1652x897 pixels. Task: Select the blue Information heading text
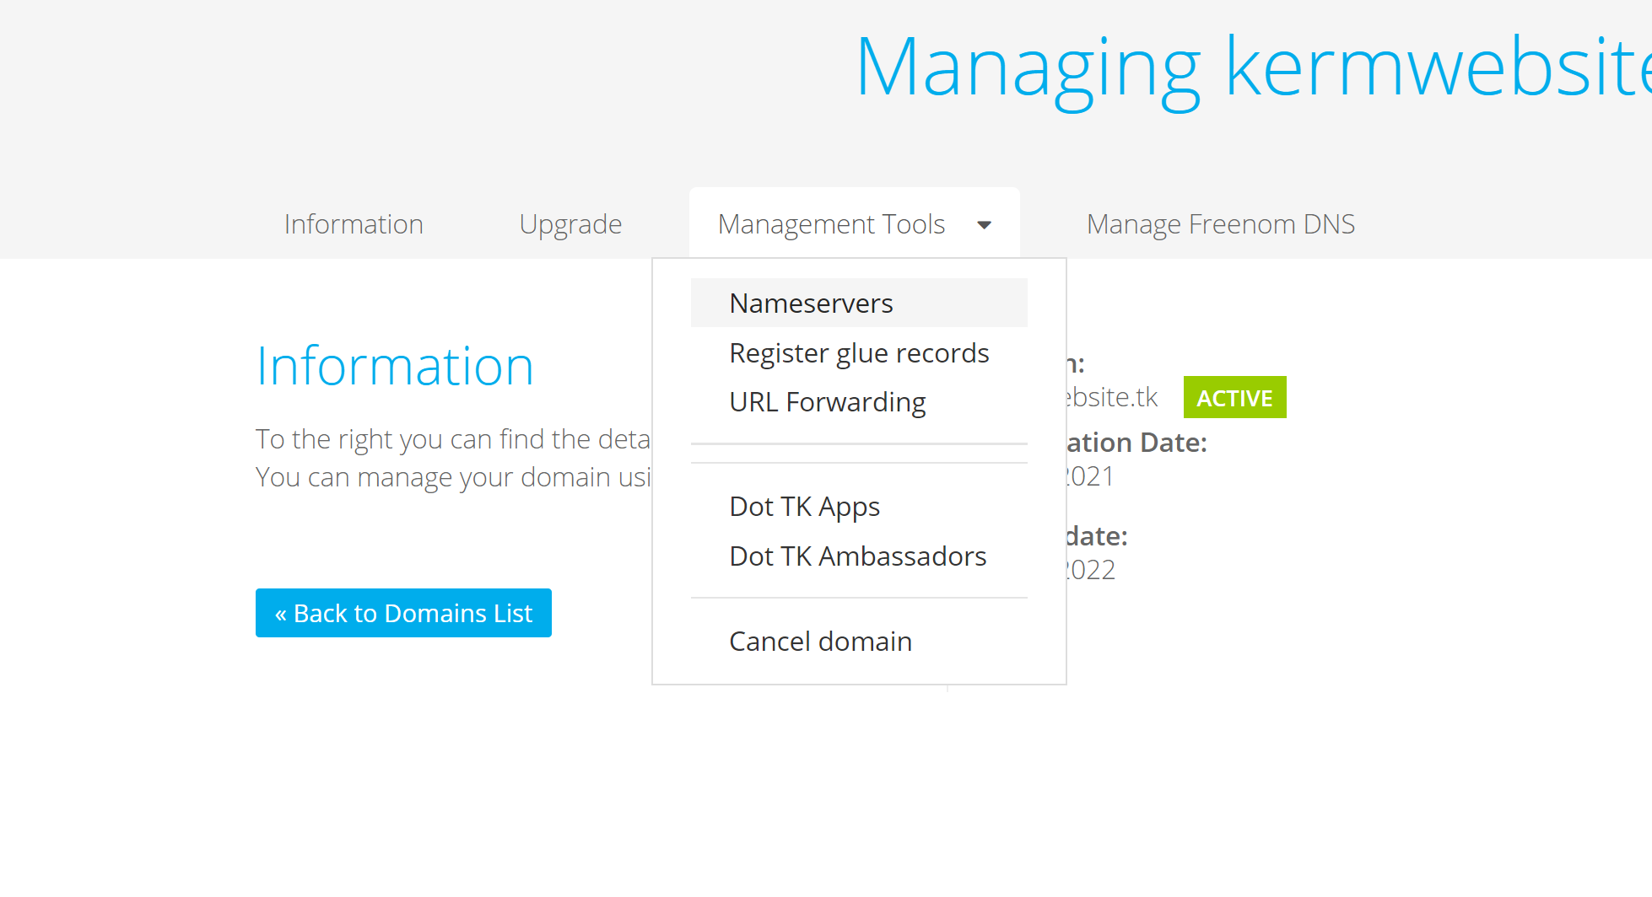point(395,367)
